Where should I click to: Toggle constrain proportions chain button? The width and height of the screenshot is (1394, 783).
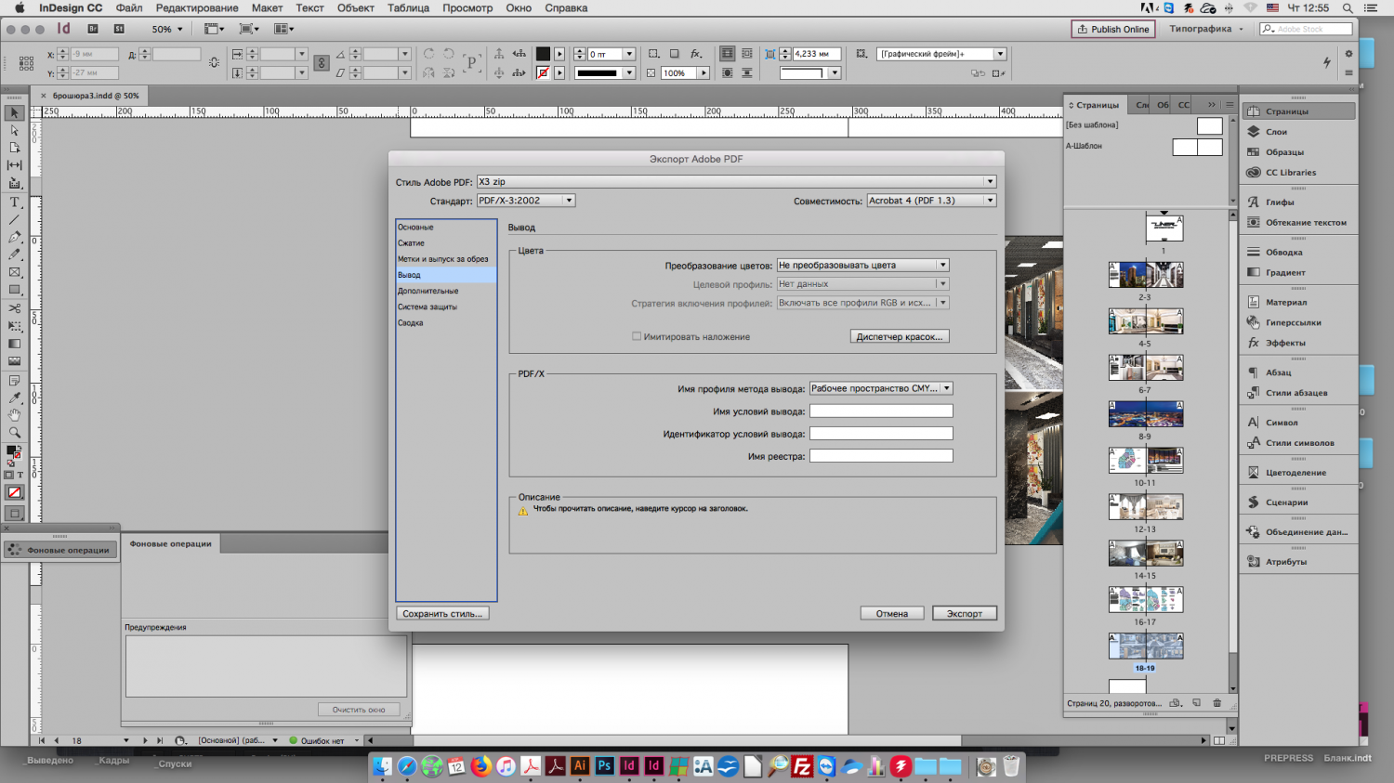click(322, 63)
